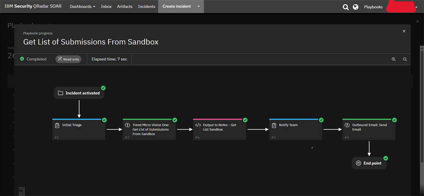Click 'Output to Notes - Get List Sandbox' text
This screenshot has height=196, width=424.
pyautogui.click(x=219, y=127)
